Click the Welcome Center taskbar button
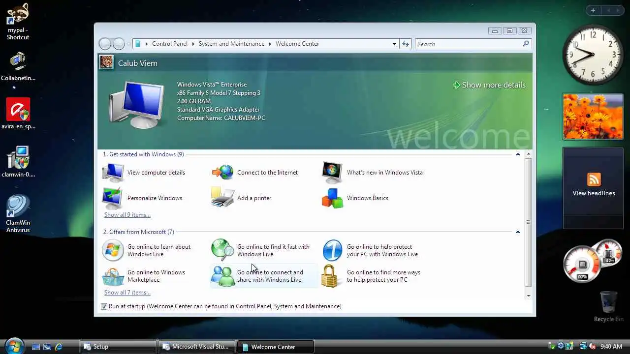This screenshot has width=630, height=354. (x=275, y=347)
